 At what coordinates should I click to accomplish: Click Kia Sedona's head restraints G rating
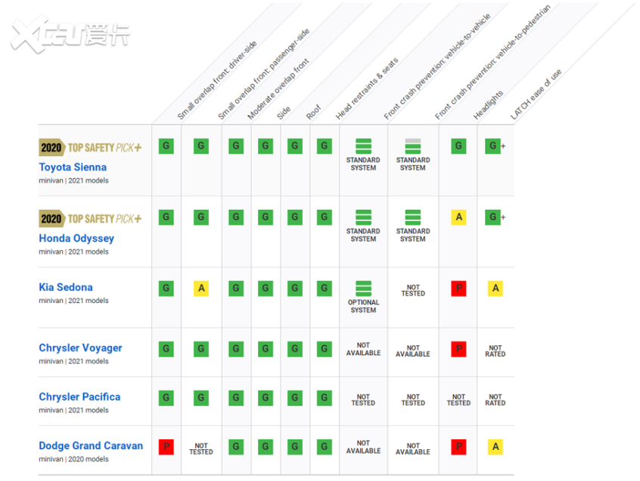coord(324,288)
